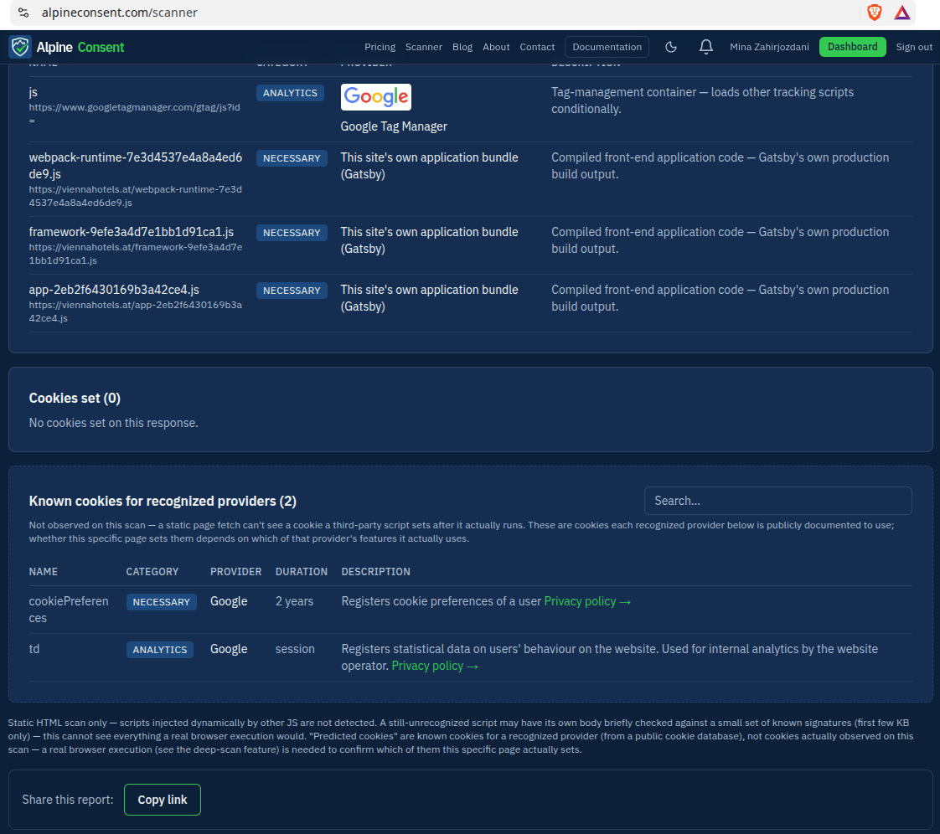This screenshot has width=940, height=834.
Task: Click the ANALYTICS badge for td cookie
Action: click(160, 650)
